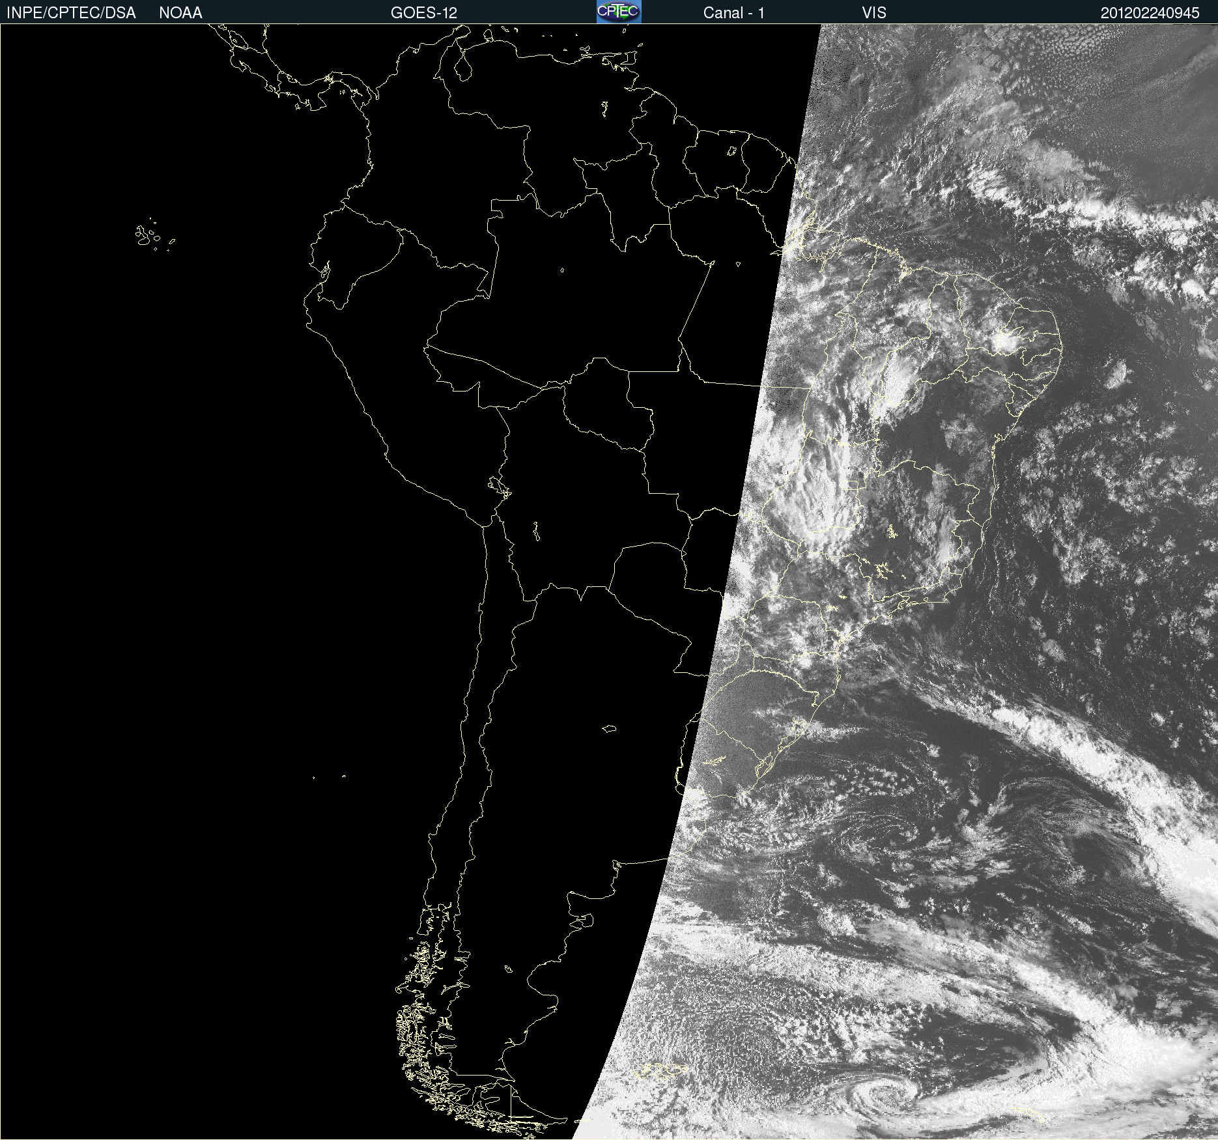Screen dimensions: 1218x1140
Task: Click the GOES-12 satellite label
Action: [x=424, y=13]
